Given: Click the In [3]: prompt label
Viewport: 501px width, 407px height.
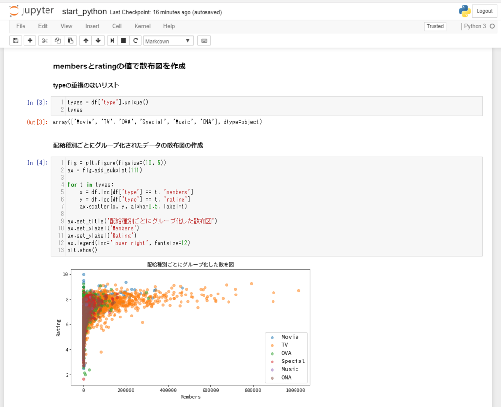Looking at the screenshot, I should [x=37, y=103].
